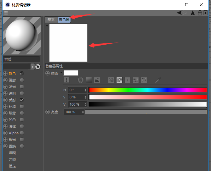Viewport: 211px width, 171px height.
Task: Switch to HSV sliders mode
Action: point(119,80)
